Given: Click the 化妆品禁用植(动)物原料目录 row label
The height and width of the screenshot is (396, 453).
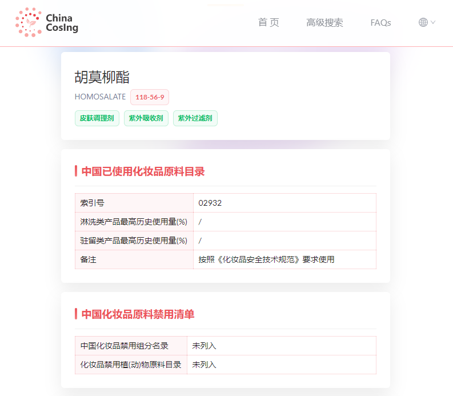Looking at the screenshot, I should pos(131,365).
